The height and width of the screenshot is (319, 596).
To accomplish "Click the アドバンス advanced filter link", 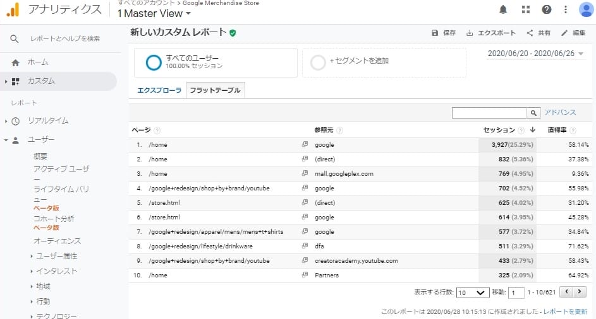I will click(x=560, y=113).
